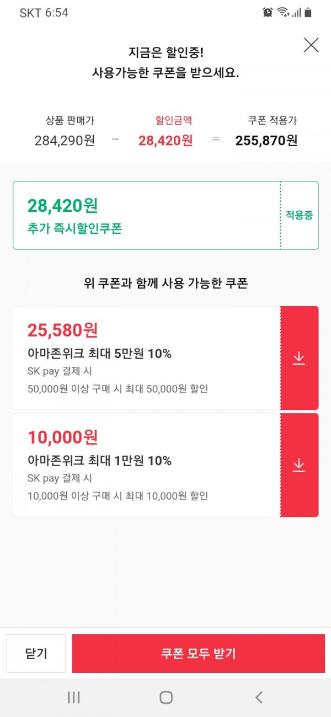Tap the 상품 판매가 284,290원 value
Viewport: 331px width, 717px height.
click(65, 141)
